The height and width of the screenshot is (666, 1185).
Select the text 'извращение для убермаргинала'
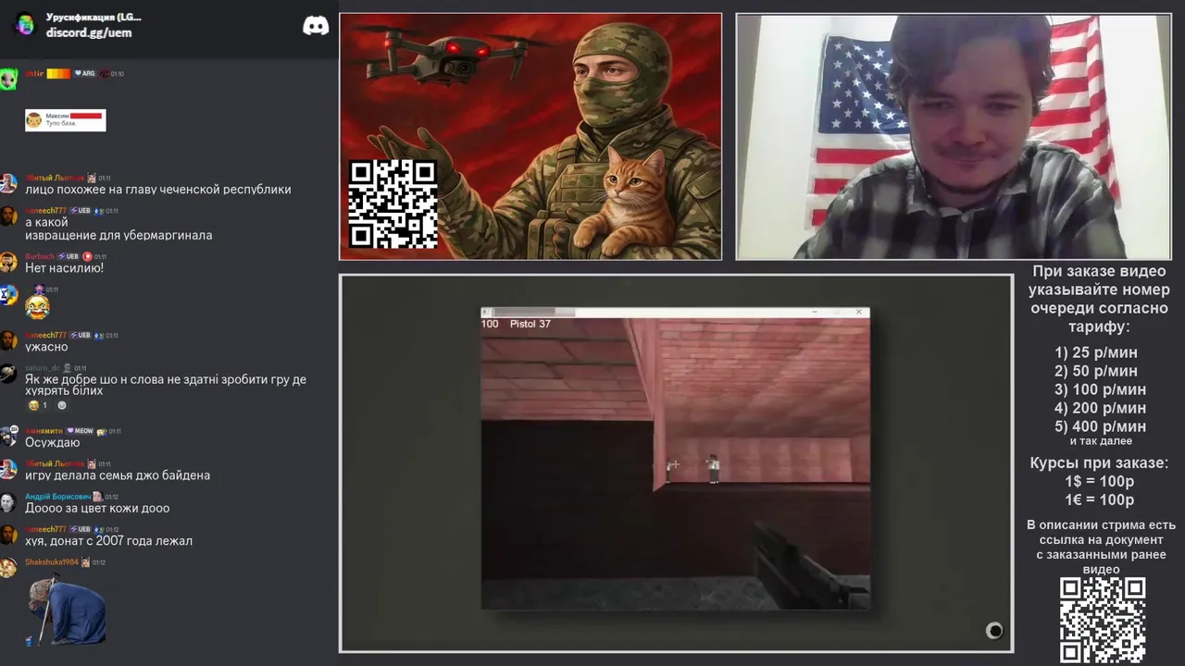(118, 236)
